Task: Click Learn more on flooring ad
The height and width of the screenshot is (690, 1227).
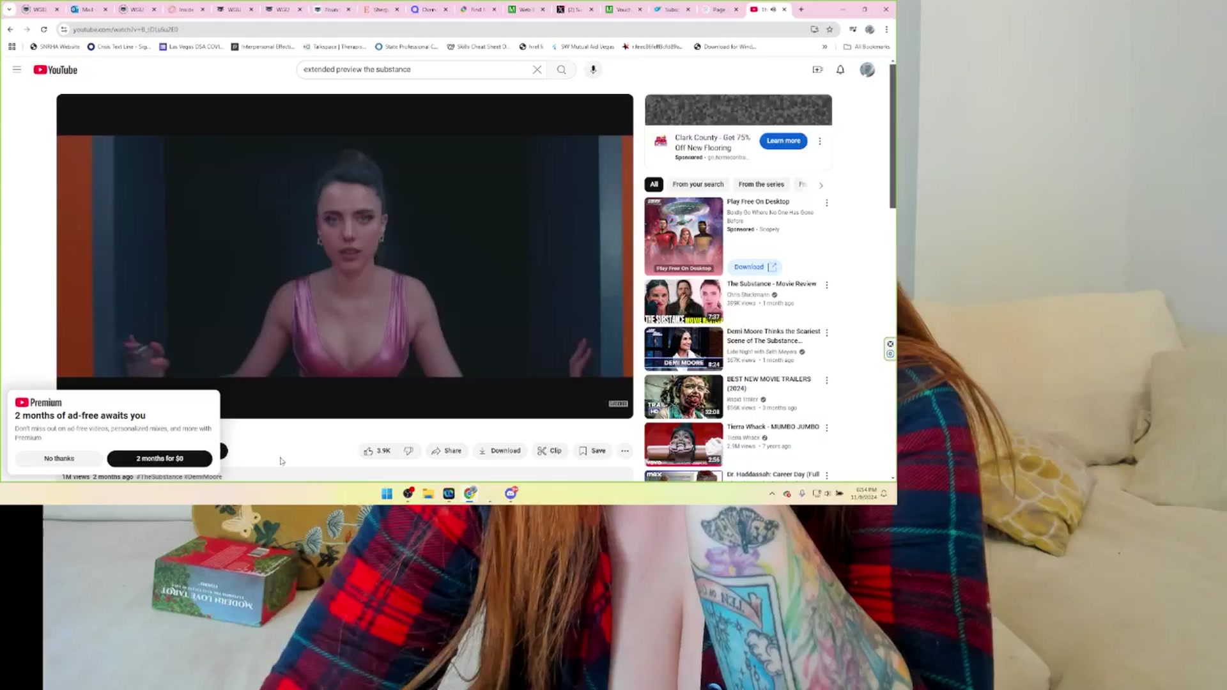Action: tap(783, 141)
